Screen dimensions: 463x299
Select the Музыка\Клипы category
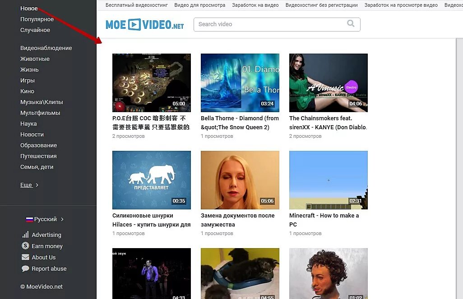42,102
